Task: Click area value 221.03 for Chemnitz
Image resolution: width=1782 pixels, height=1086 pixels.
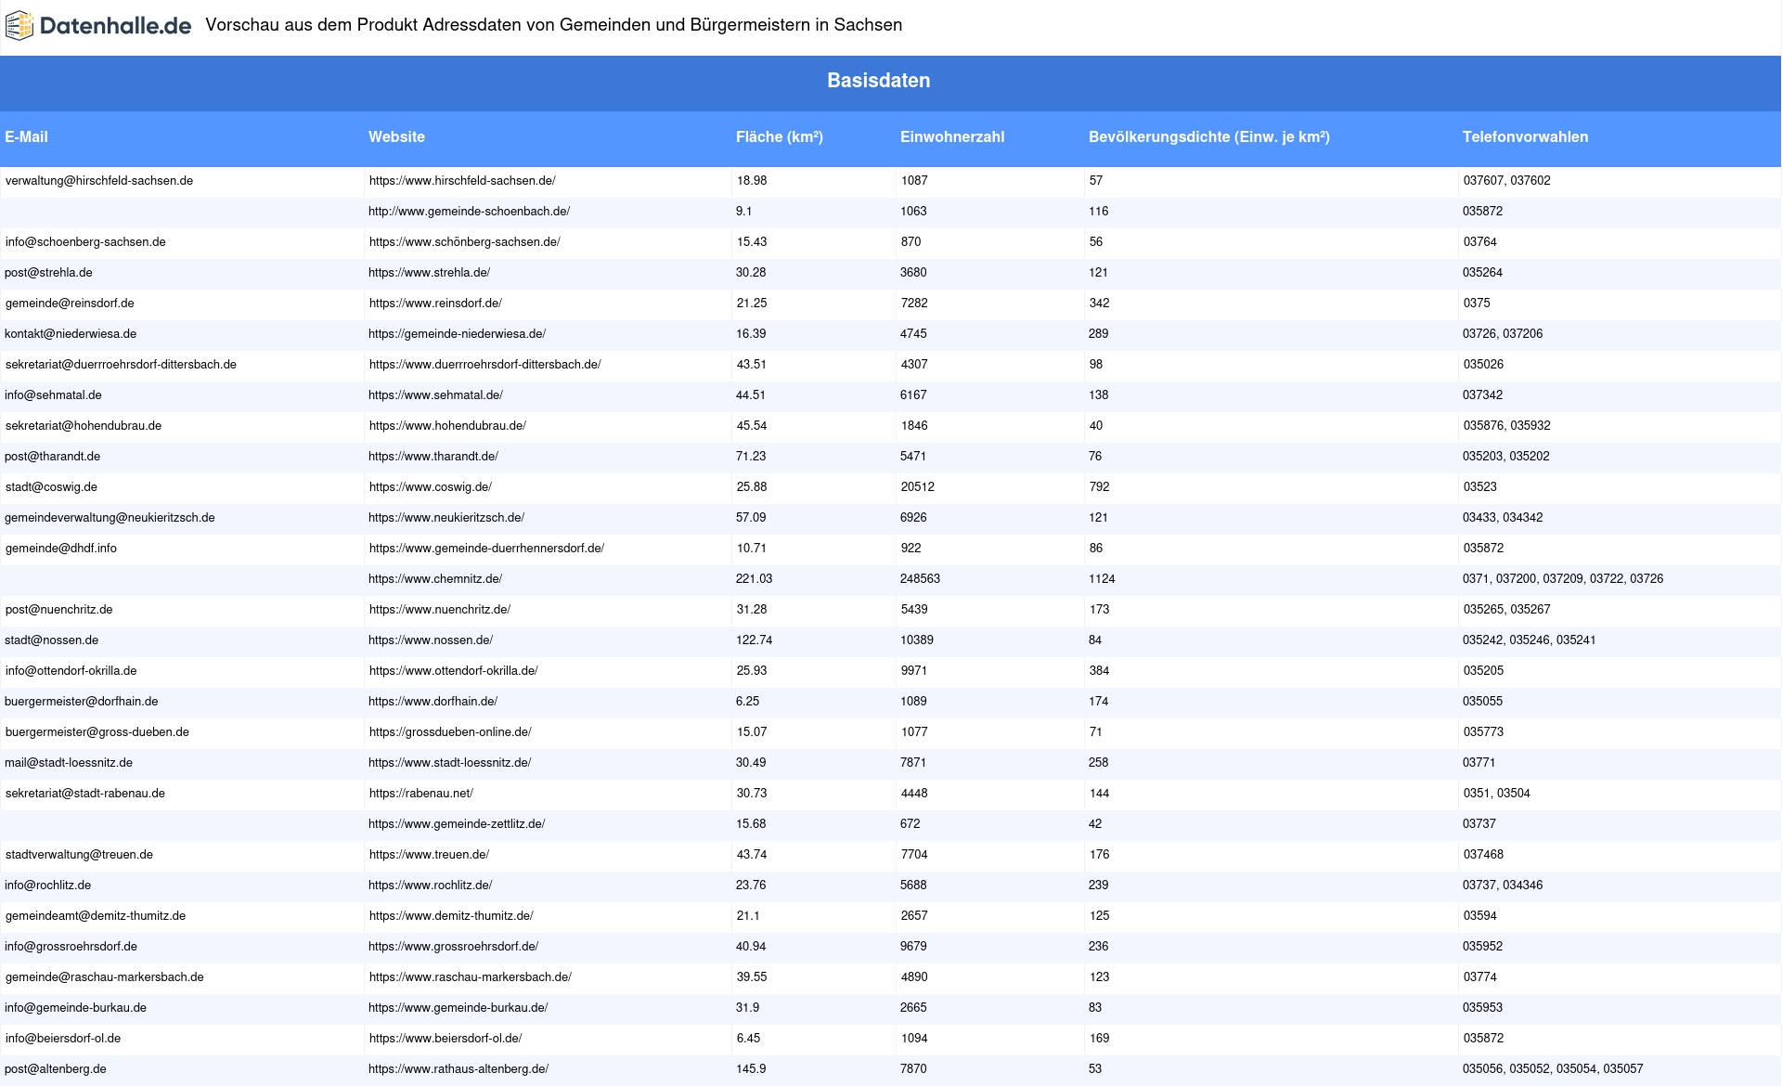Action: [754, 579]
